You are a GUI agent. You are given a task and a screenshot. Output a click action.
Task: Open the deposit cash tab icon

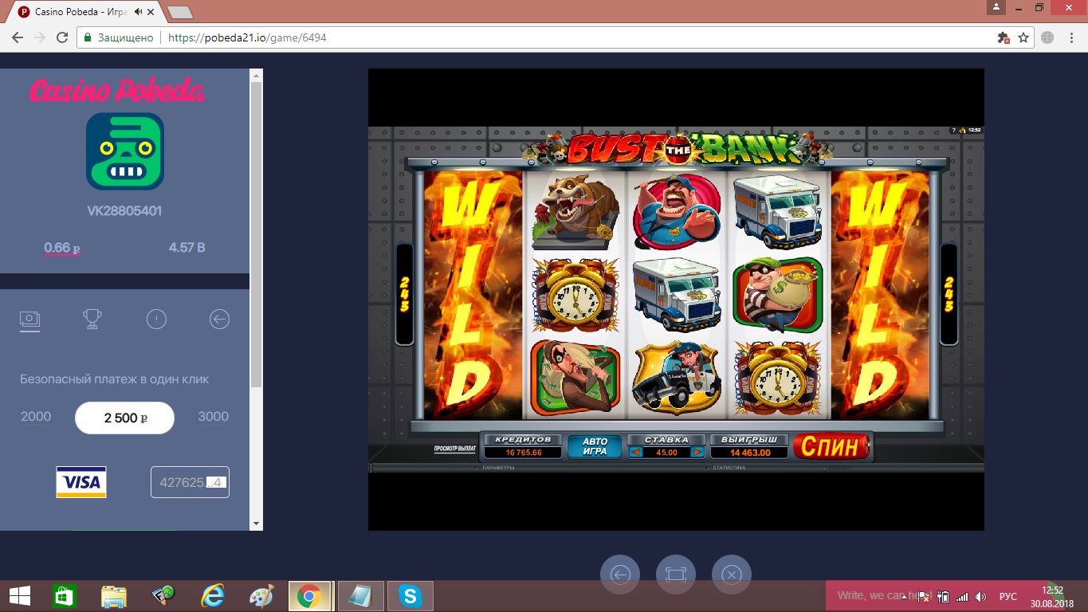[x=30, y=320]
